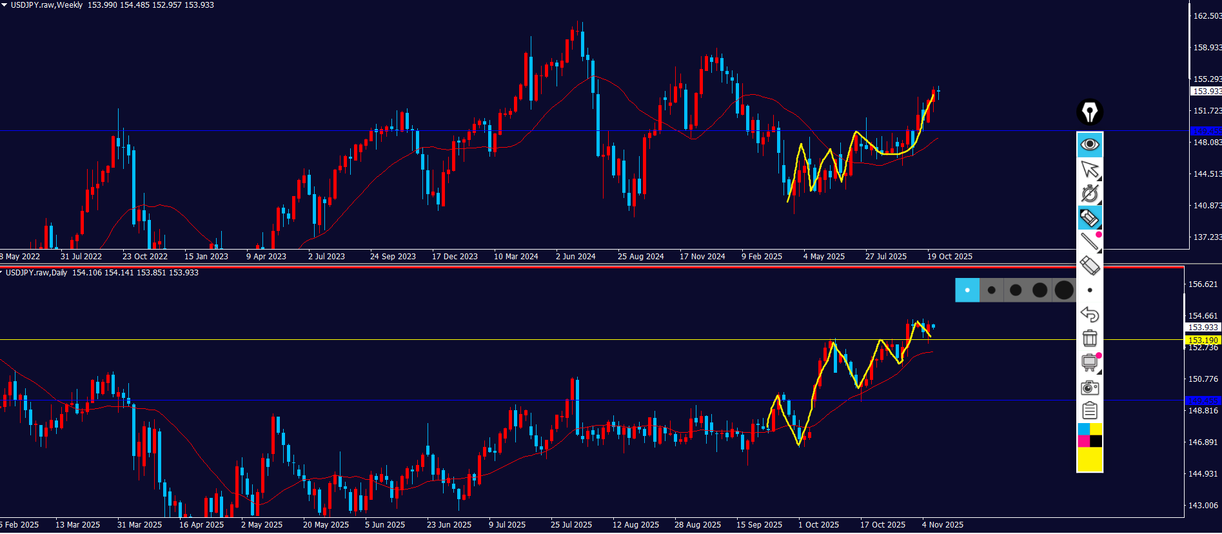
Task: Pick the cyan color swatch
Action: point(1083,429)
